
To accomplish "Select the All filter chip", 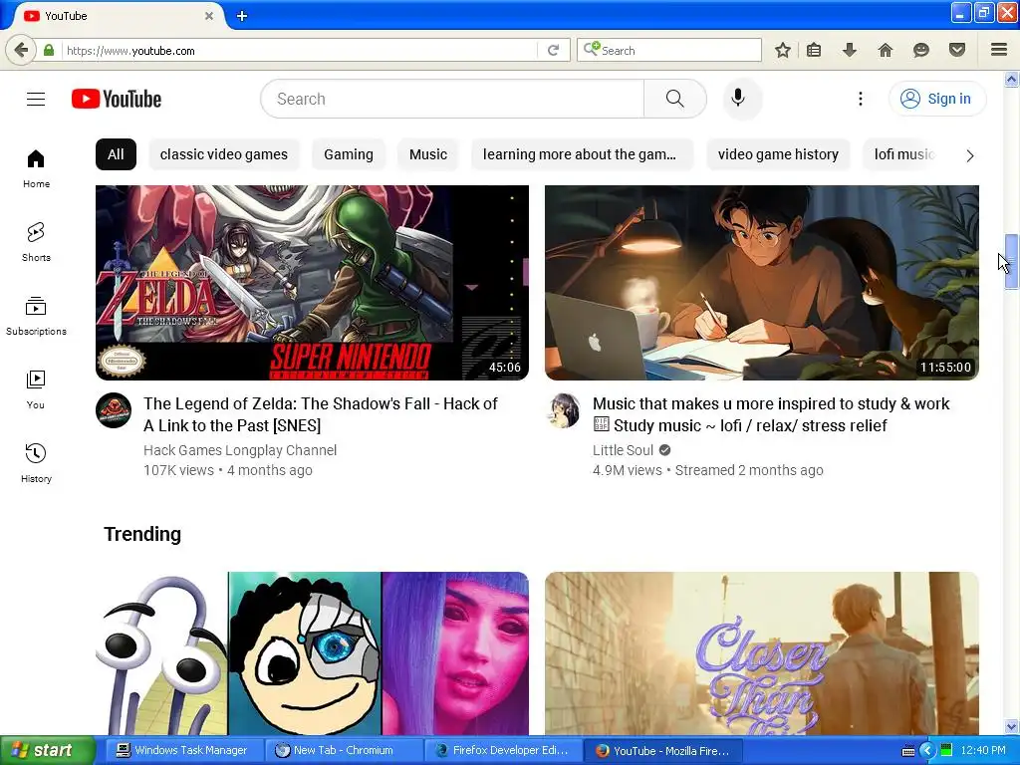I will pyautogui.click(x=116, y=154).
